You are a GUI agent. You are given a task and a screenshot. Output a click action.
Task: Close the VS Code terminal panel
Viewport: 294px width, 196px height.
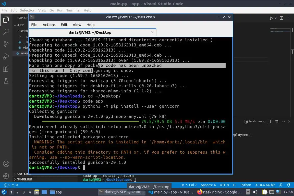click(x=289, y=121)
